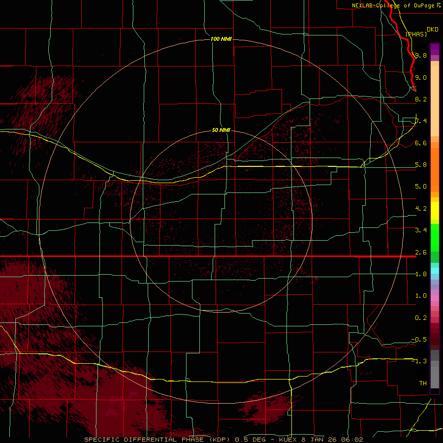
Task: Click the "DKD" label above the color scale
Action: [433, 30]
